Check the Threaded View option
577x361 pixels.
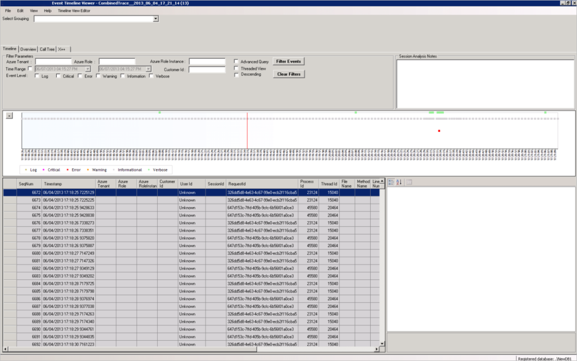(235, 68)
